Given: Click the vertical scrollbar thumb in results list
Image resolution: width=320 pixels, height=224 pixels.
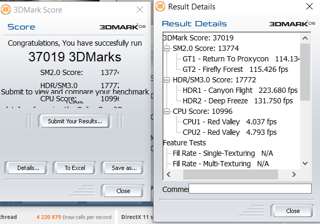Looking at the screenshot, I should tap(305, 72).
